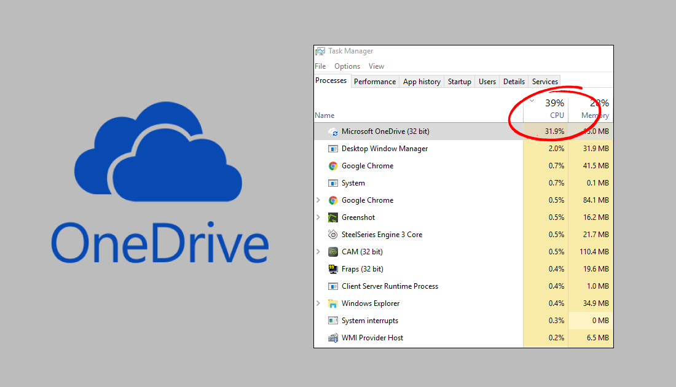The image size is (676, 387).
Task: Select the Desktop Window Manager process name
Action: click(x=385, y=149)
